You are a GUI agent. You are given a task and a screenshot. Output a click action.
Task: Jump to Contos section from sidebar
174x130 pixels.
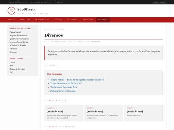12,63
